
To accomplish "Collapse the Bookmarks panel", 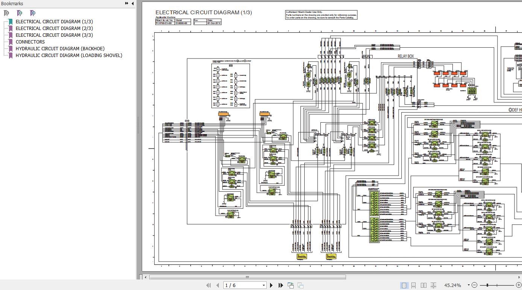I will pos(132,3).
